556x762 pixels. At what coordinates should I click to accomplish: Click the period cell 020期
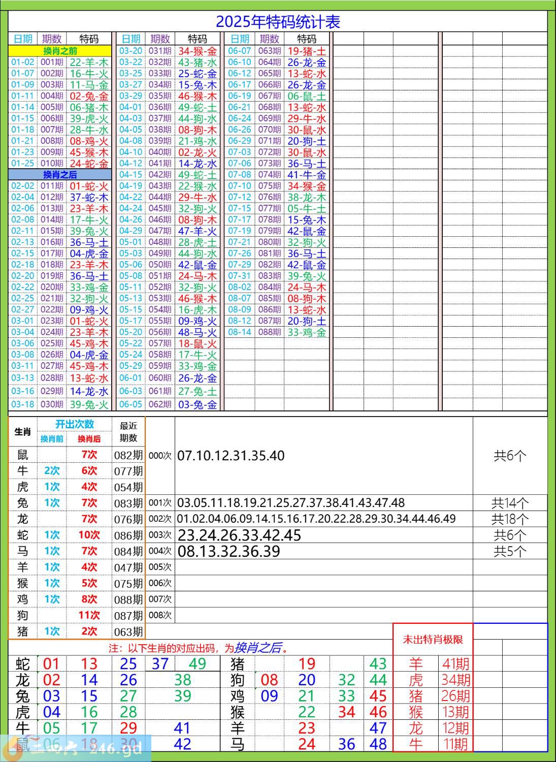click(x=52, y=287)
